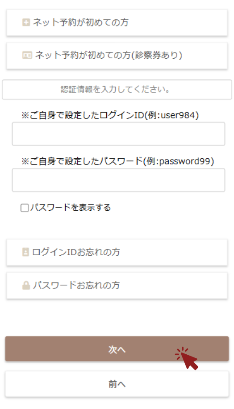Viewport: 234px width, 409px height.
Task: Go back with the 前へ button
Action: click(x=117, y=384)
